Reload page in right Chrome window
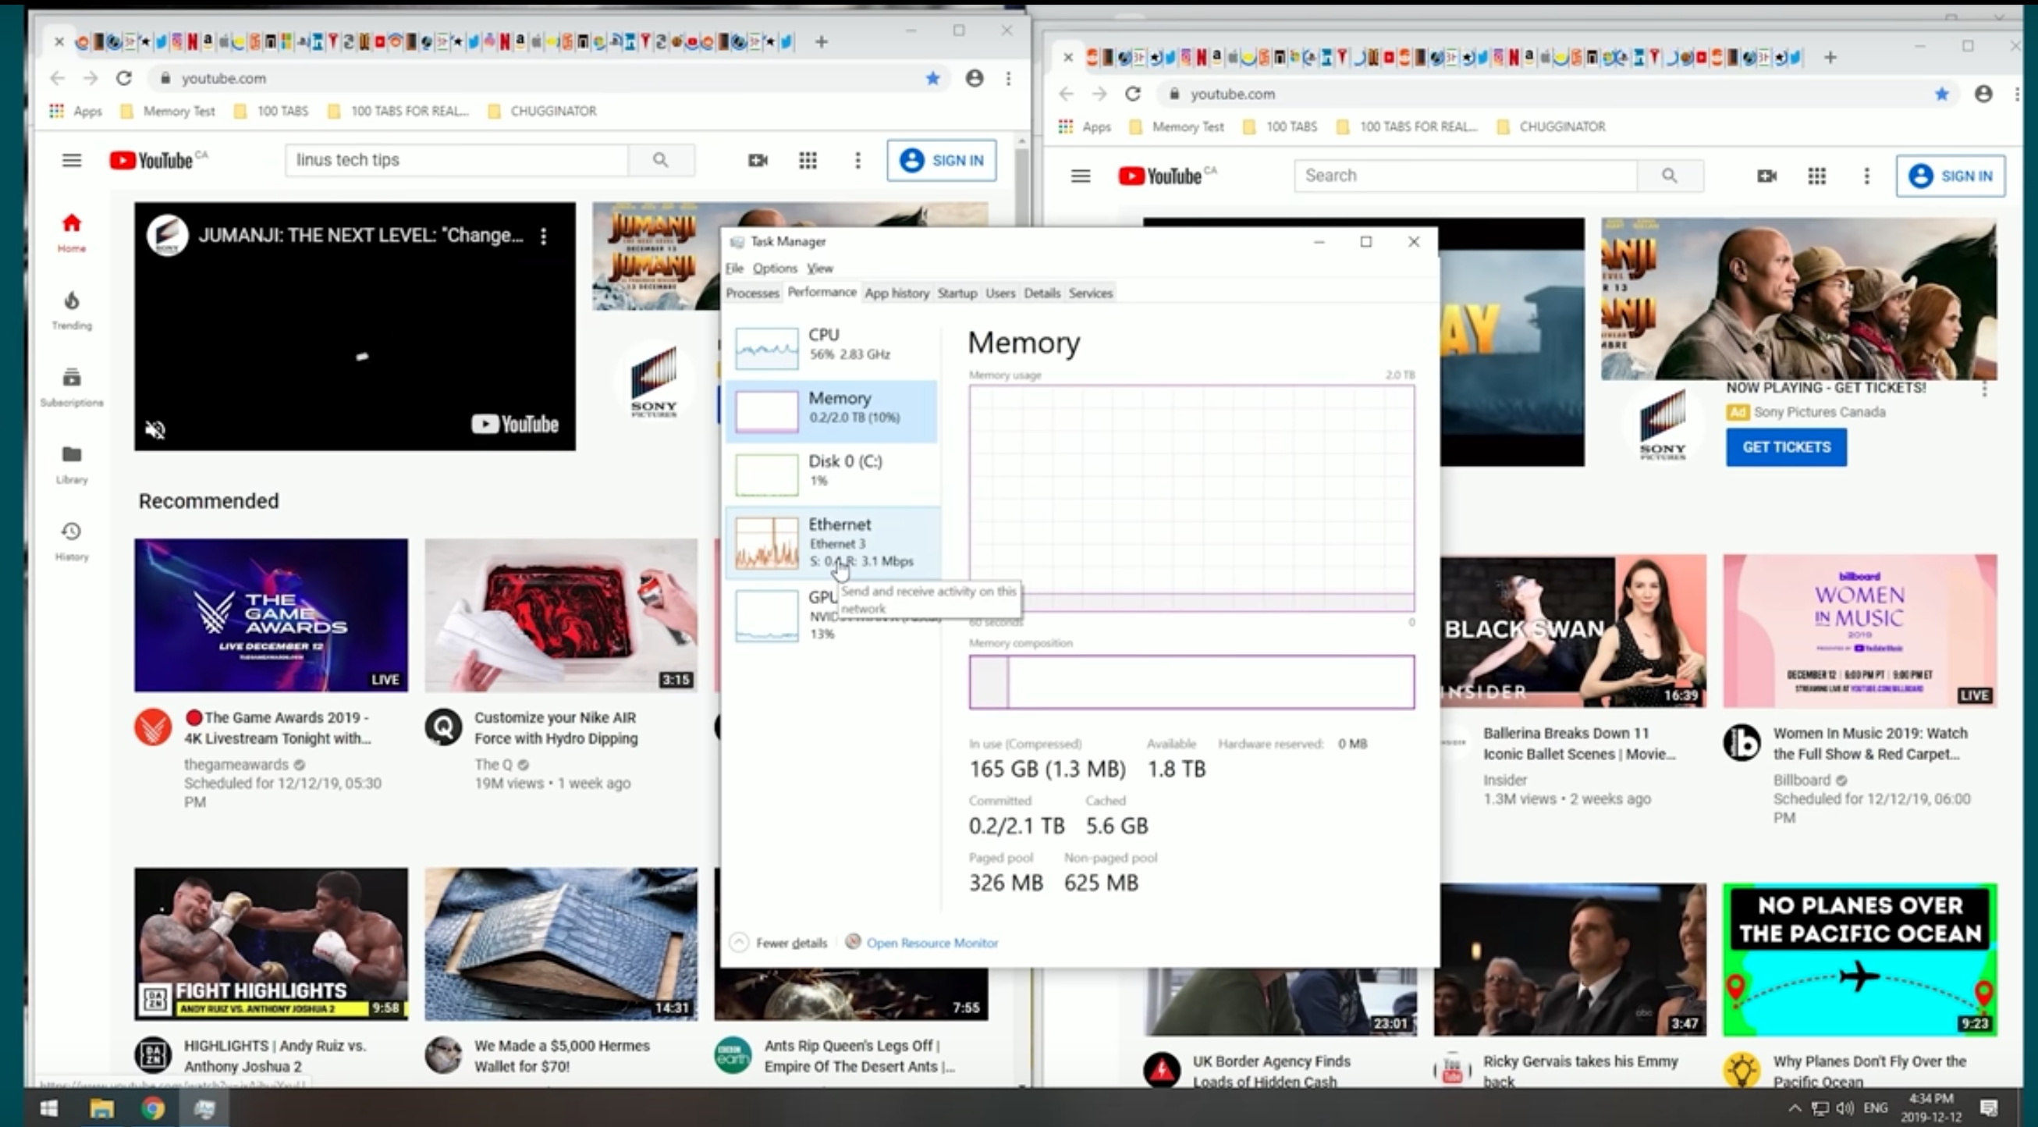This screenshot has height=1127, width=2038. point(1133,94)
